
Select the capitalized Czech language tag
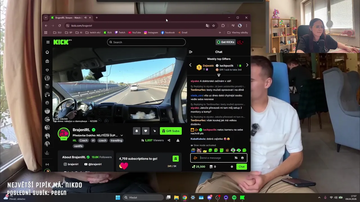click(x=84, y=141)
